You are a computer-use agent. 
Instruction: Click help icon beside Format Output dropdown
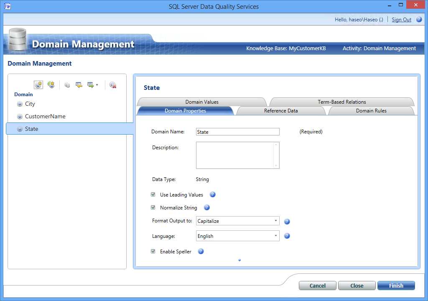coord(287,222)
